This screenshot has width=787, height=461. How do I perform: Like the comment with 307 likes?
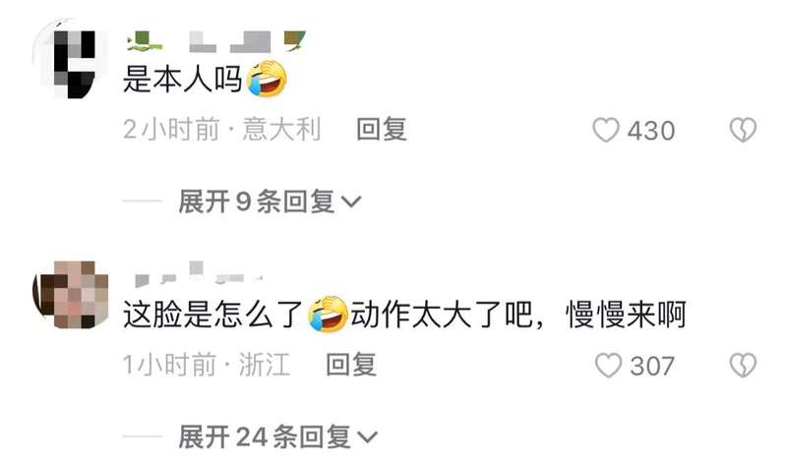[608, 366]
